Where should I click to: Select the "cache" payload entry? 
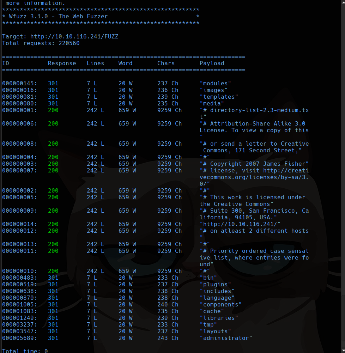pyautogui.click(x=212, y=311)
